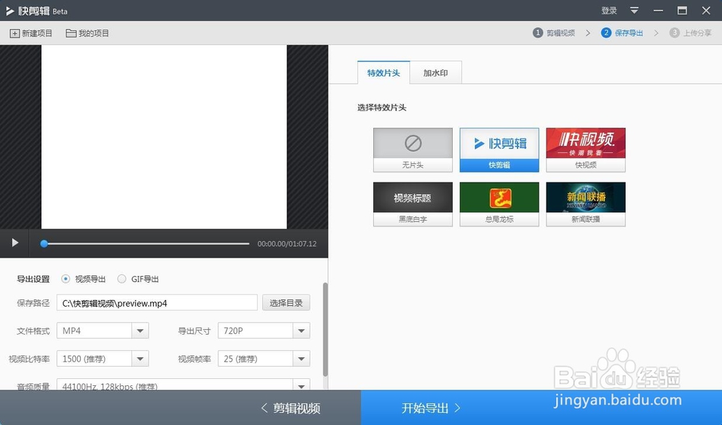722x425 pixels.
Task: Switch to 加水印 tab
Action: coord(435,73)
